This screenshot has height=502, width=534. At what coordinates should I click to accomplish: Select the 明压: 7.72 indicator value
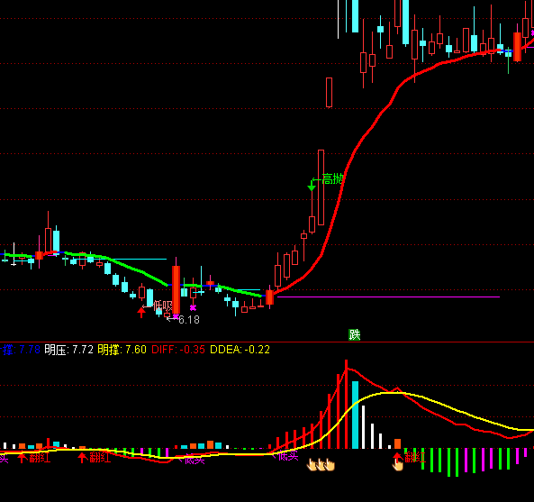pyautogui.click(x=68, y=350)
